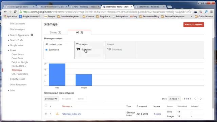The image size is (217, 122).
Task: Open the Comprar bookmark folder
Action: (x=88, y=16)
